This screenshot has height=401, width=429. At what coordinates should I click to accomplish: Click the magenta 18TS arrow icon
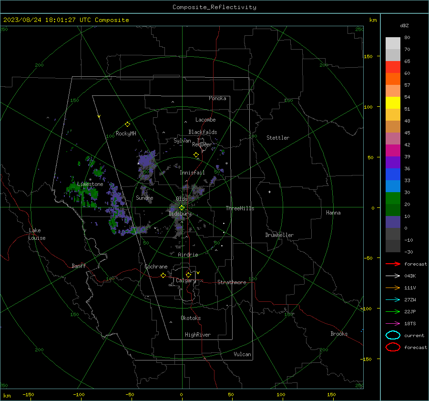pyautogui.click(x=393, y=324)
